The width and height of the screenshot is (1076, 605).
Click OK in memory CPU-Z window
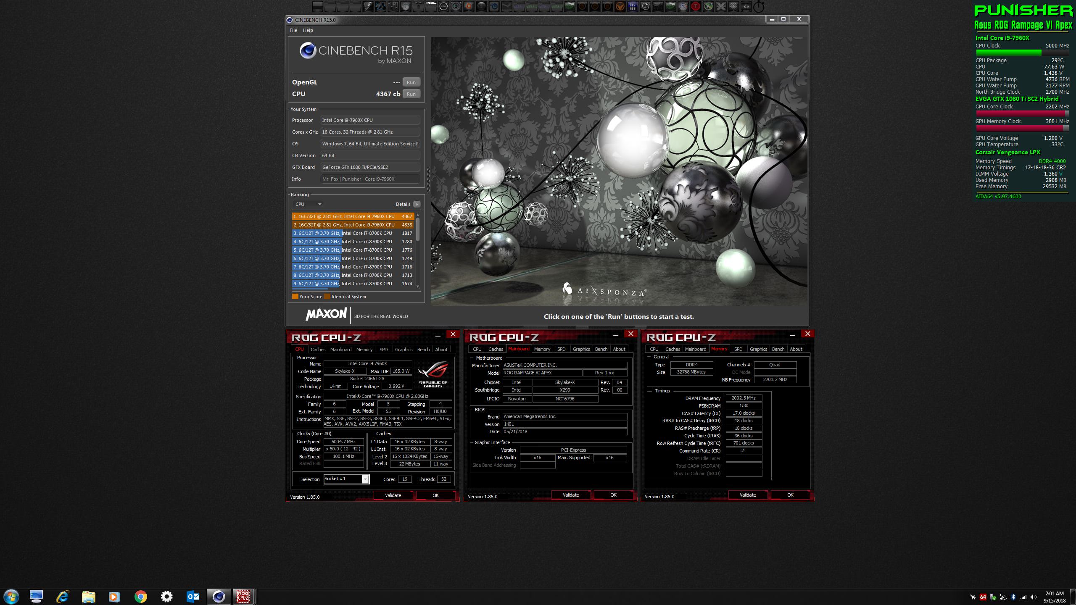(790, 495)
